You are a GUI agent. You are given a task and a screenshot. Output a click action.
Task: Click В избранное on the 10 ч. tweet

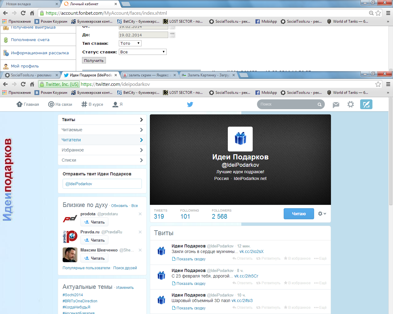point(297,308)
